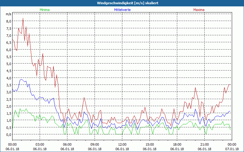Click the 7,0 y-axis value
The width and height of the screenshot is (244, 152).
coord(9,36)
